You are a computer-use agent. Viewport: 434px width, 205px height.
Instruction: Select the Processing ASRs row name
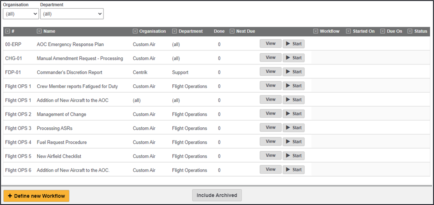(x=55, y=128)
